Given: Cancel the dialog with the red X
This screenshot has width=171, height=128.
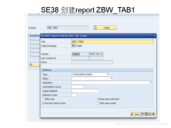Looking at the screenshot, I should pyautogui.click(x=154, y=114).
